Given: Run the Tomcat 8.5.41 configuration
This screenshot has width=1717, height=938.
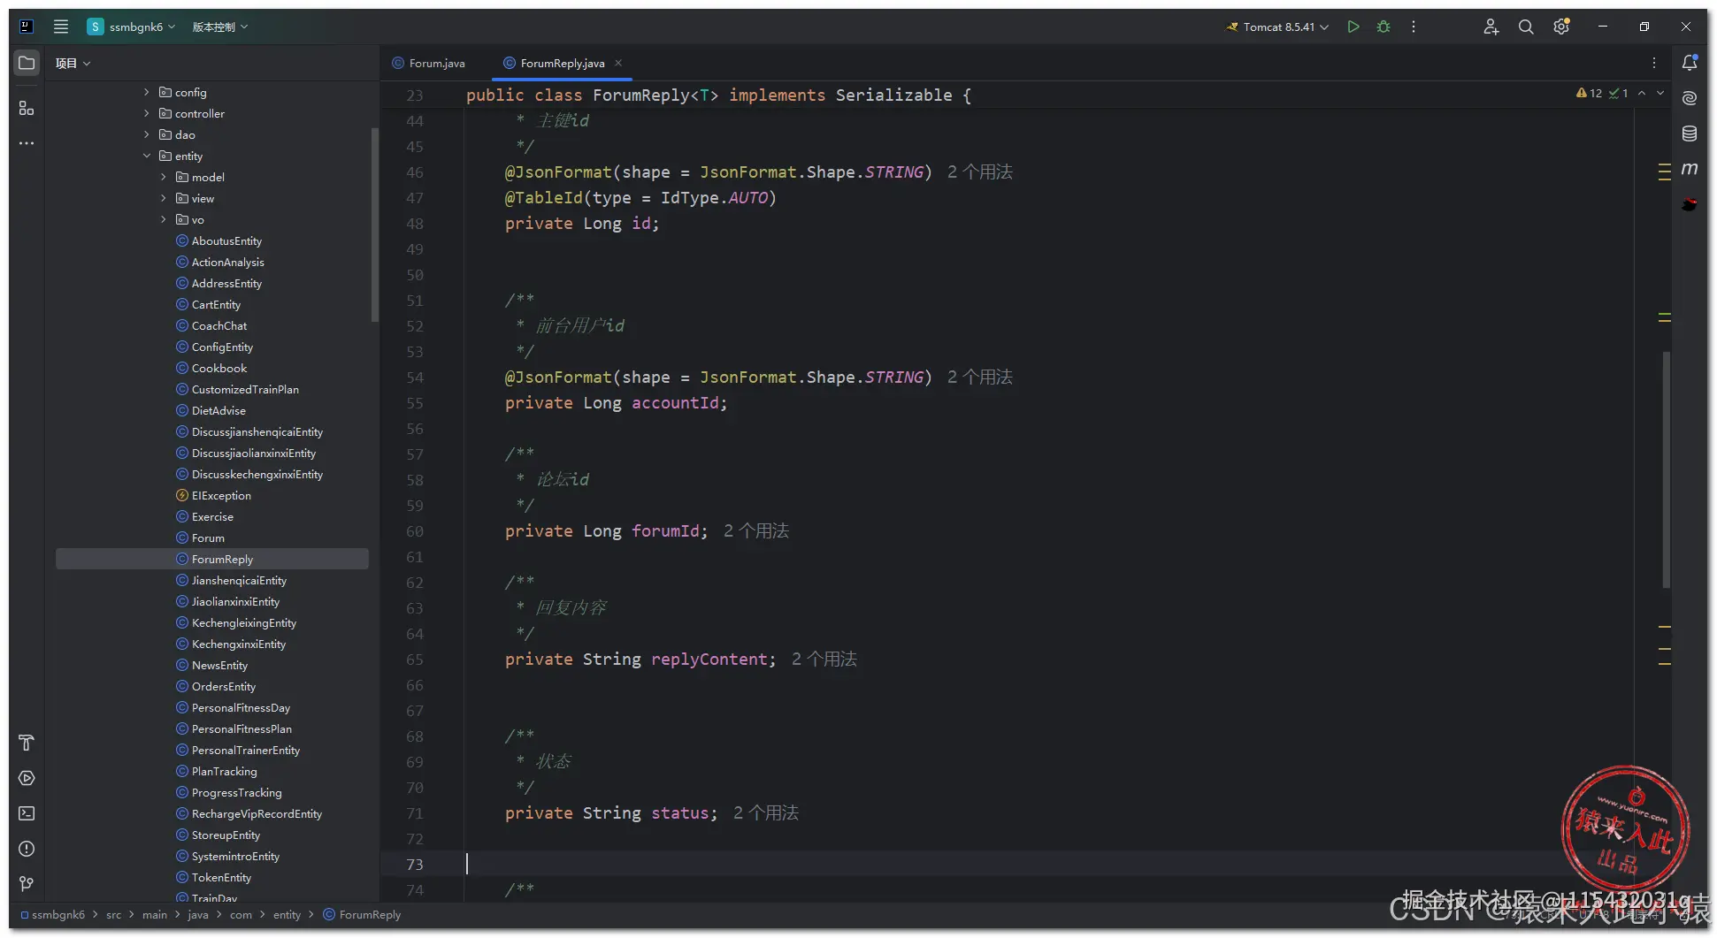Looking at the screenshot, I should [1353, 27].
